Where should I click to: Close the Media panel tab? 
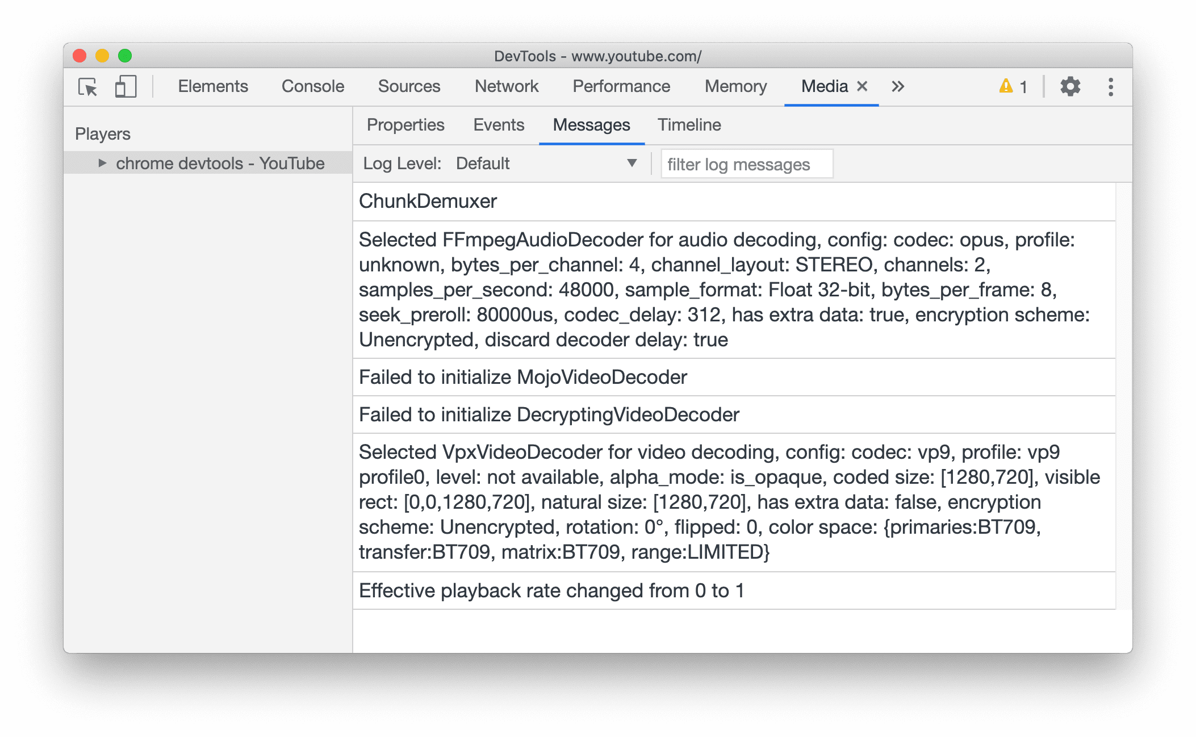pos(859,87)
